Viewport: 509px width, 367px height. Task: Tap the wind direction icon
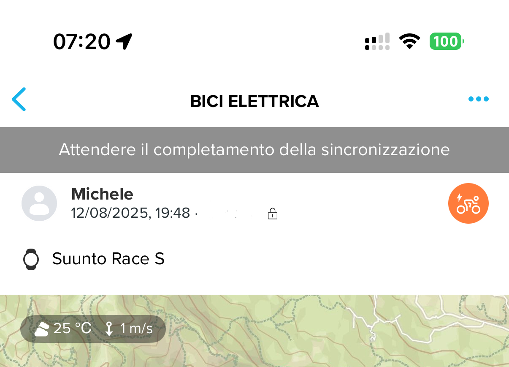pos(109,329)
